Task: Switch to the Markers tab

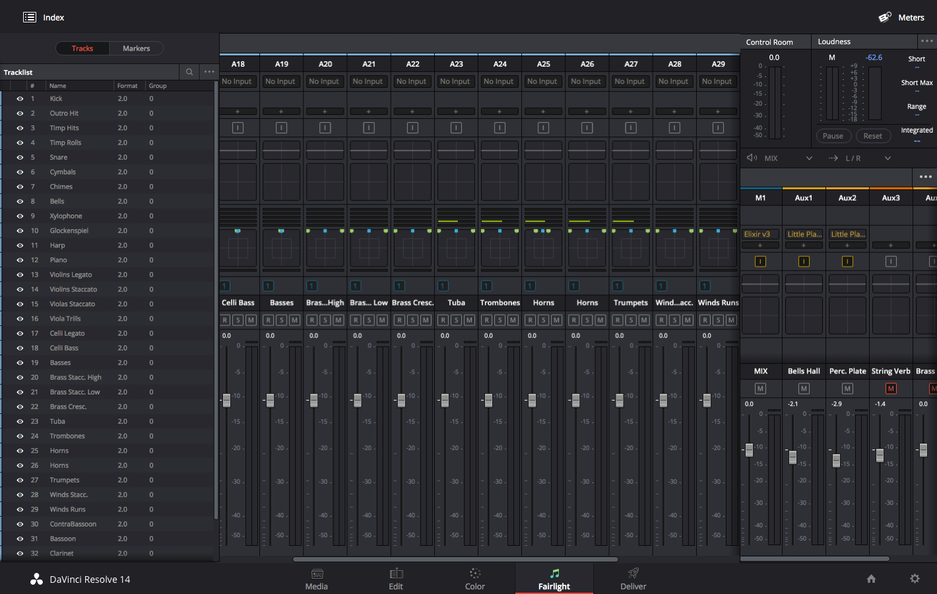Action: tap(136, 48)
